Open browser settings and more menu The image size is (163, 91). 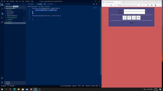coord(159,5)
